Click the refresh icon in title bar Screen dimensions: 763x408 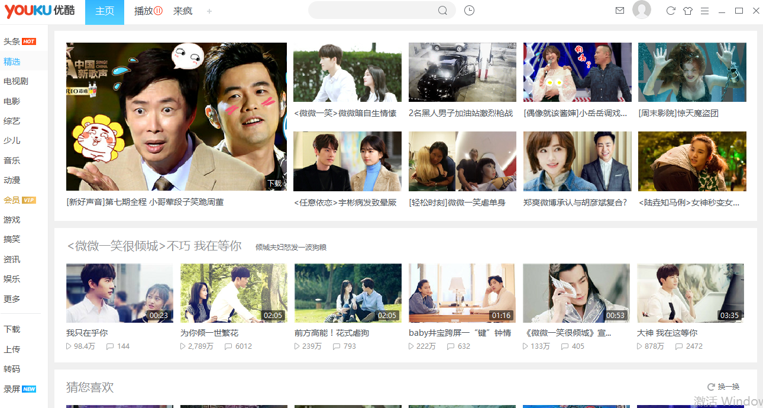coord(670,11)
